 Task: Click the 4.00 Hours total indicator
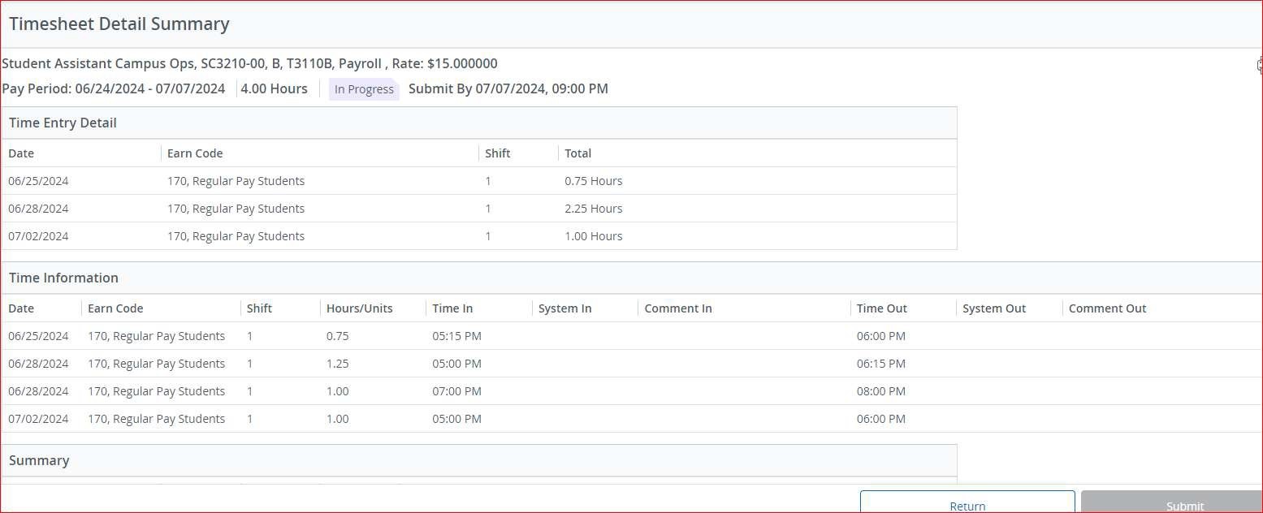tap(274, 89)
